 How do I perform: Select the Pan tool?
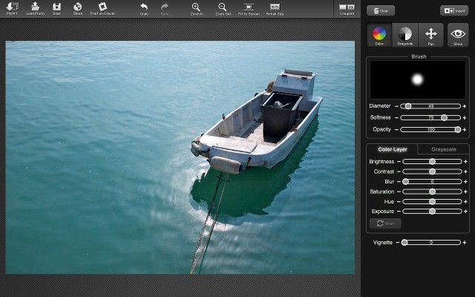tap(430, 35)
